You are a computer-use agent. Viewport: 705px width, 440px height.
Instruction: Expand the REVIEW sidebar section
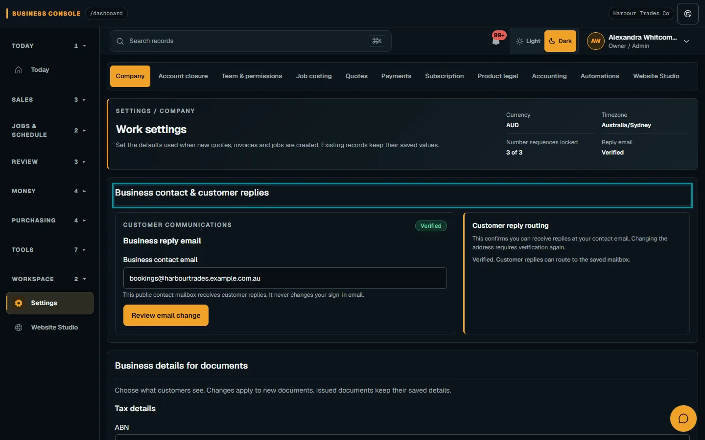[x=49, y=162]
